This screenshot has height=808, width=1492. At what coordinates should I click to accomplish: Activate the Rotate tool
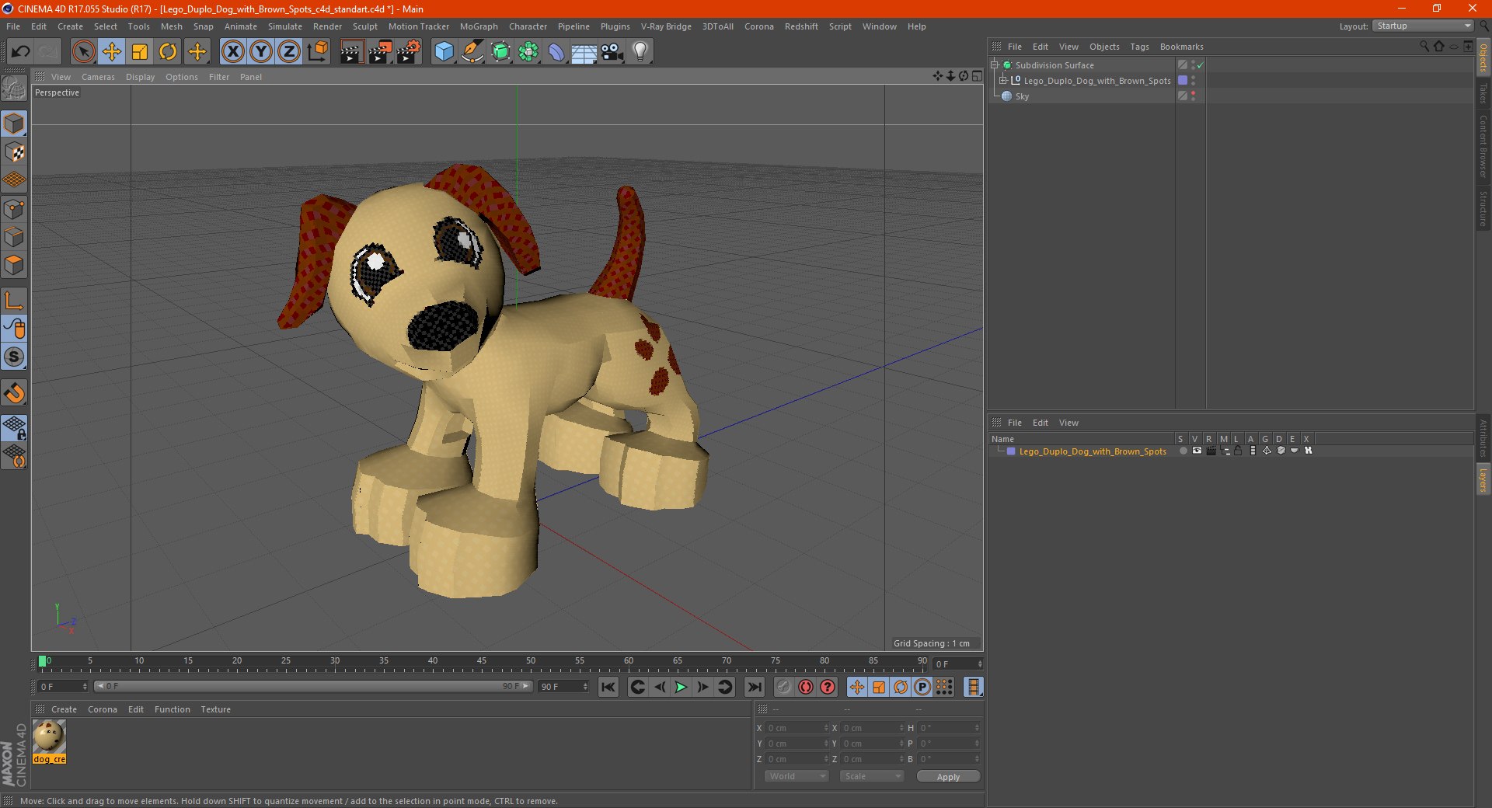point(168,52)
